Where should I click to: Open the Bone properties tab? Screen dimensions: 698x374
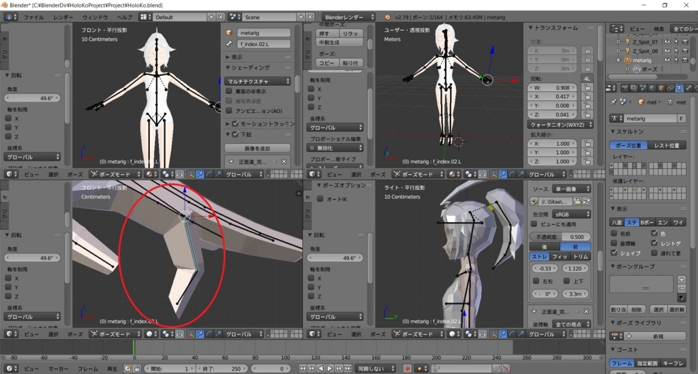688,88
